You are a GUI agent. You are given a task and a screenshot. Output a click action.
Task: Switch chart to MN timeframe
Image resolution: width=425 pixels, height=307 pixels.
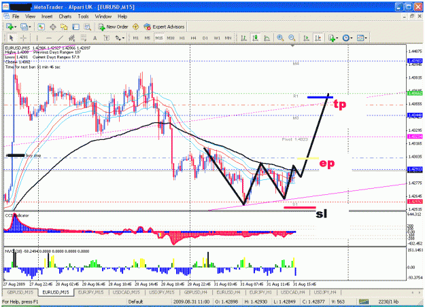228,38
